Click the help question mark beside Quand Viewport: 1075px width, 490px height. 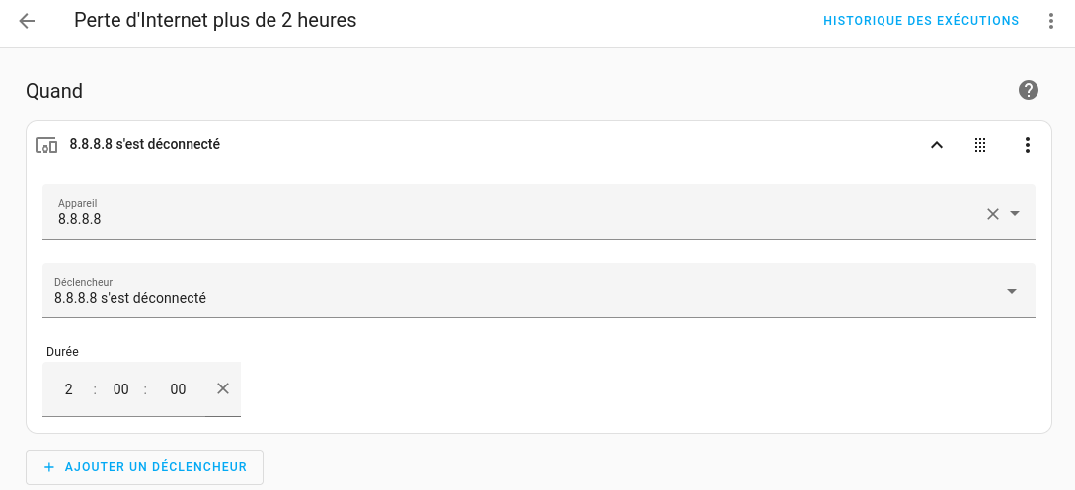click(1029, 91)
